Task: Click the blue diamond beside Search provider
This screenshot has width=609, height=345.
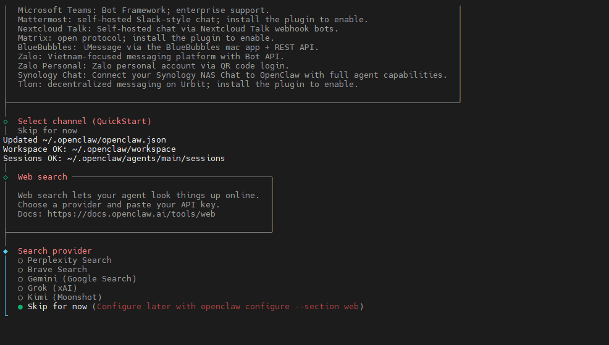Action: tap(6, 251)
